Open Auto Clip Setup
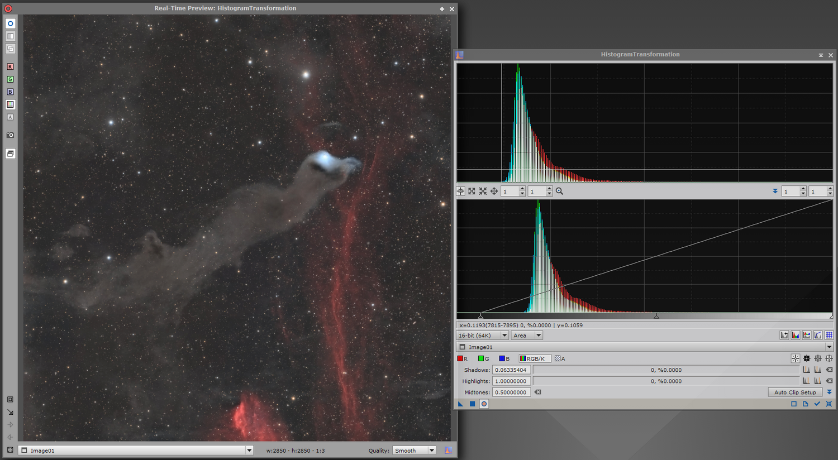The image size is (838, 460). (795, 392)
